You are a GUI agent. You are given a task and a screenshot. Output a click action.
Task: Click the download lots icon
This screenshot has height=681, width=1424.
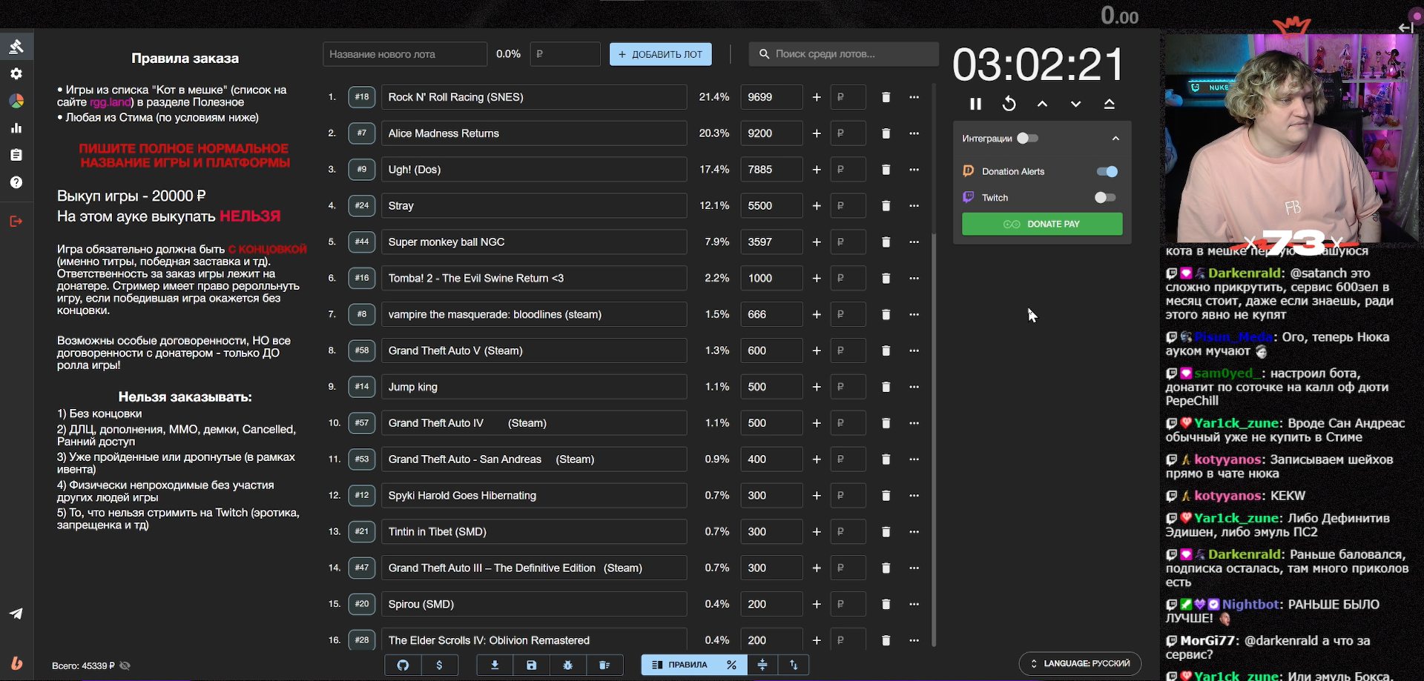click(495, 665)
